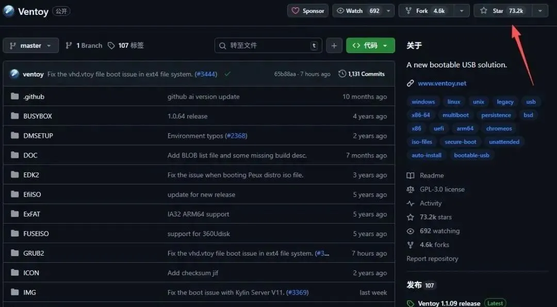Open issue #3444 link in latest commit

point(206,74)
